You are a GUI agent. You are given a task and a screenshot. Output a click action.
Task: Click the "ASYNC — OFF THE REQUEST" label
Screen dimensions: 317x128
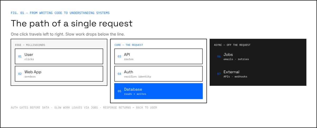point(232,45)
